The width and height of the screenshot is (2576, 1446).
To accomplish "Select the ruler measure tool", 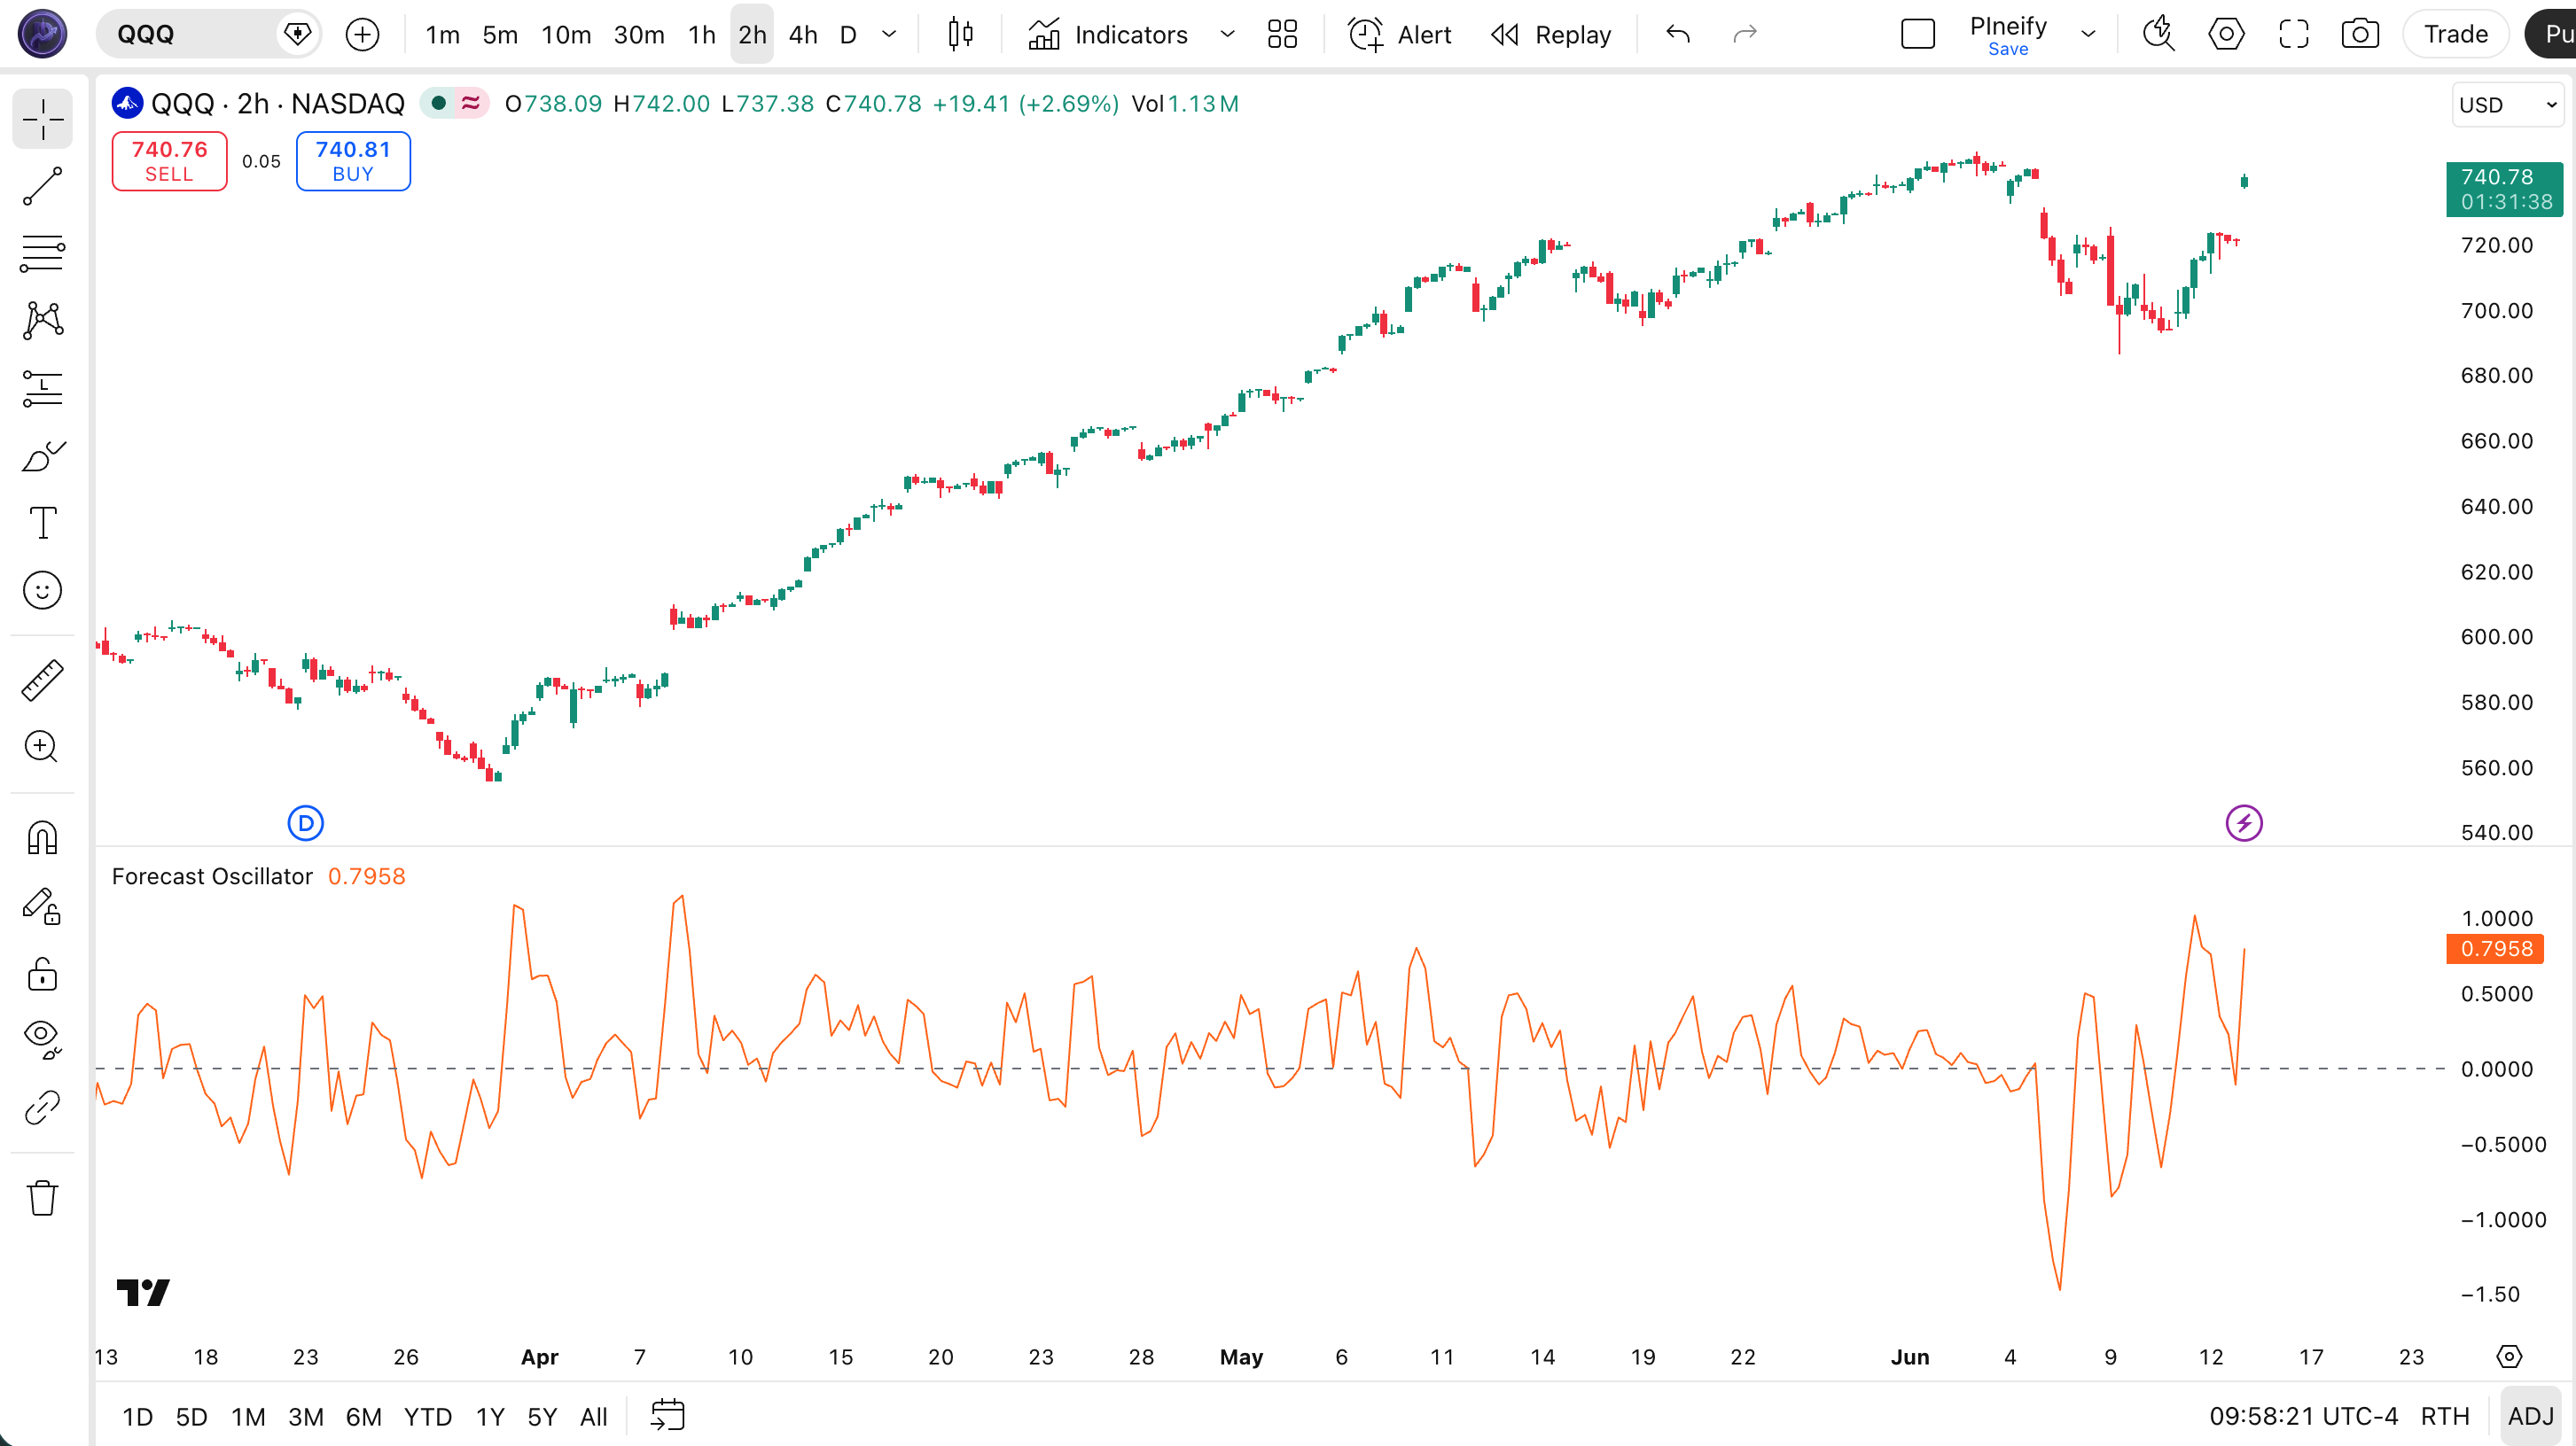I will 43,680.
